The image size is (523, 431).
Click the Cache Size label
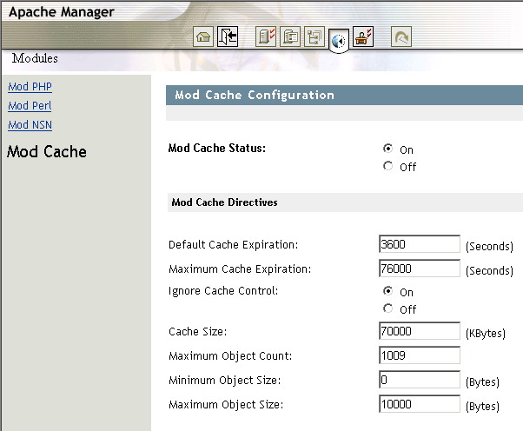tap(198, 332)
